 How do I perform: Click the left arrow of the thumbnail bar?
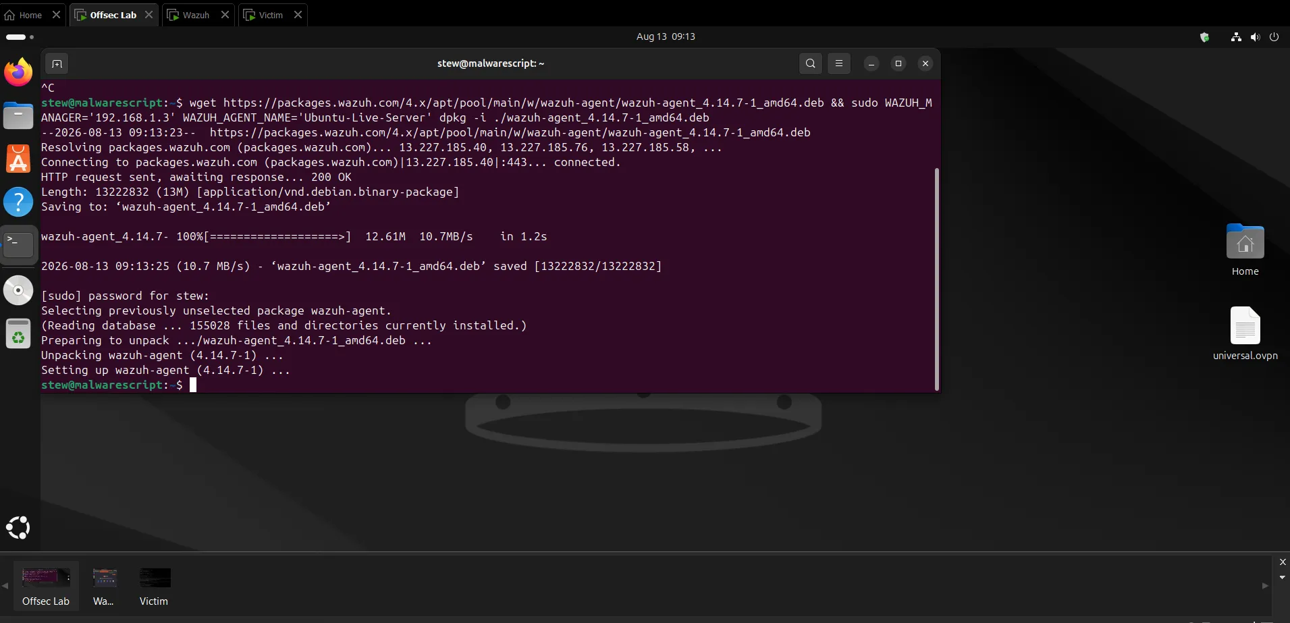click(x=5, y=586)
